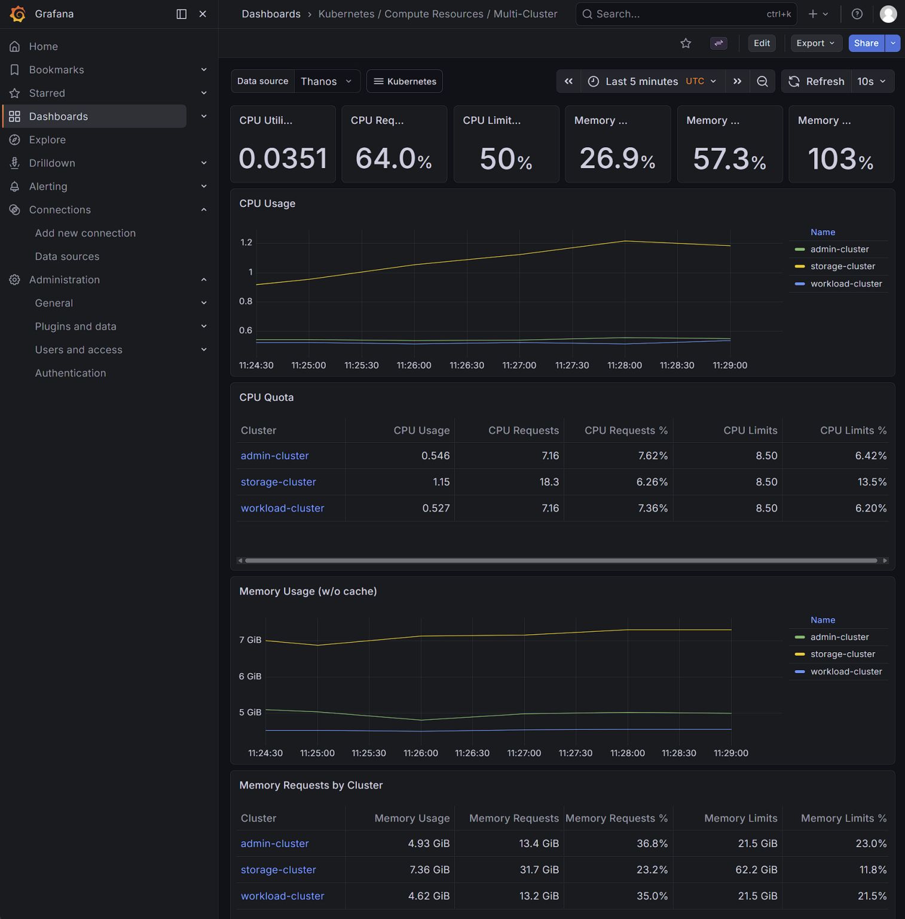Close the navigation menu with X icon
Viewport: 905px width, 919px height.
click(203, 14)
